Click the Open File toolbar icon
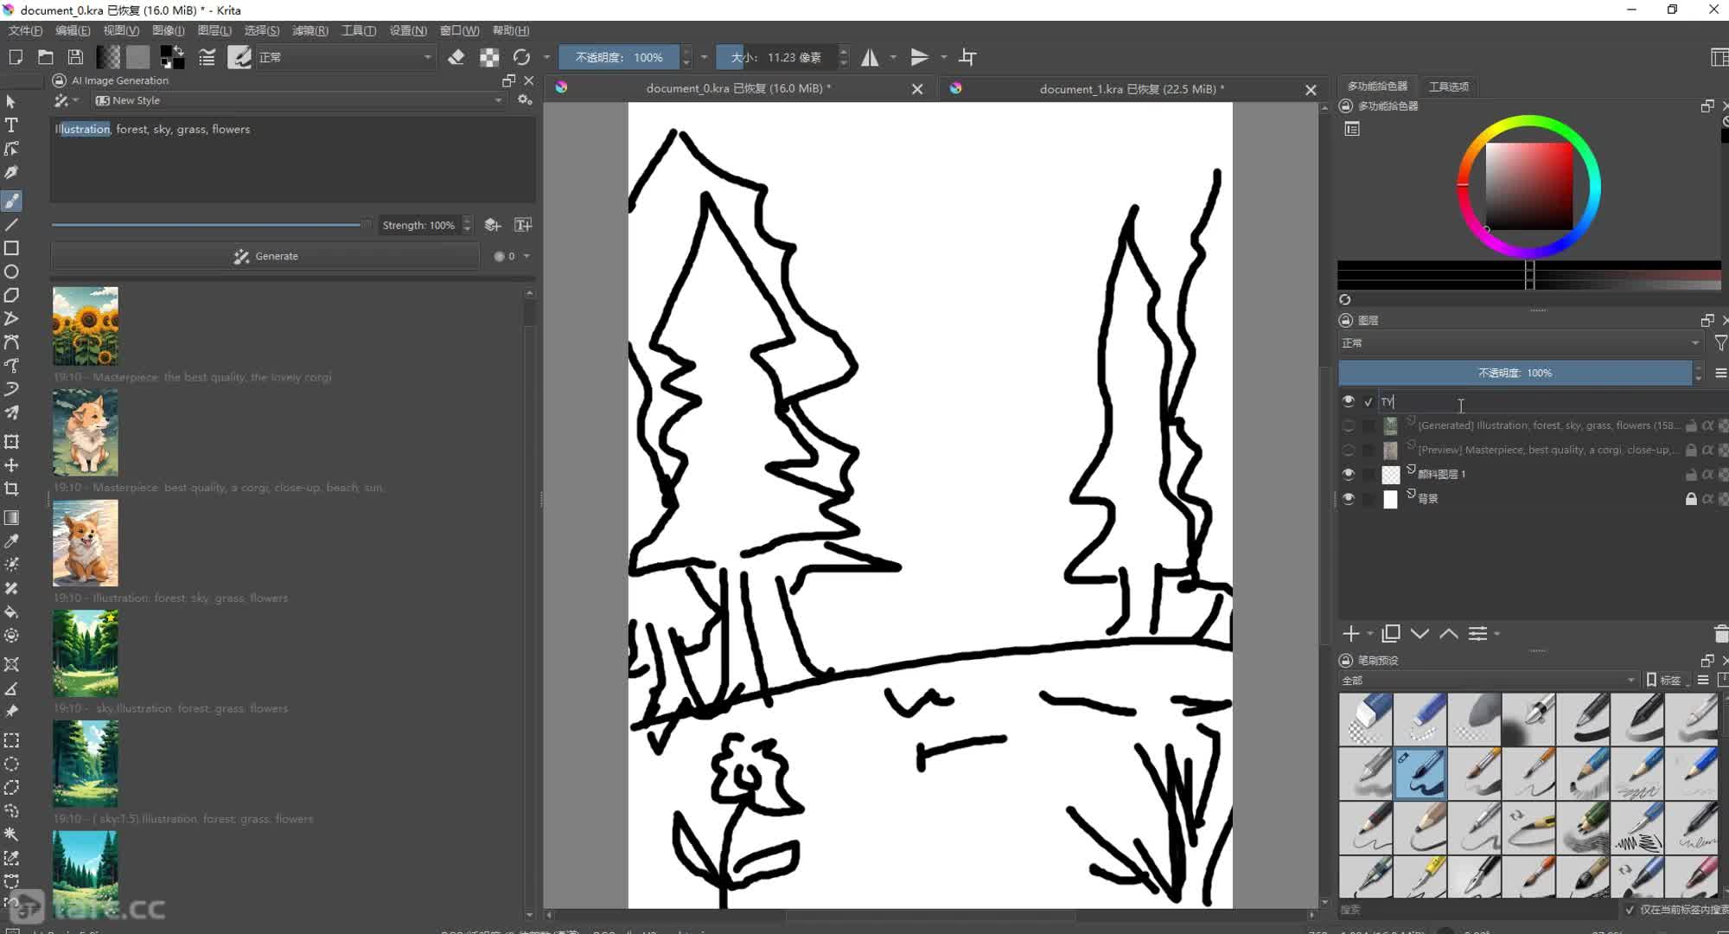 click(46, 57)
